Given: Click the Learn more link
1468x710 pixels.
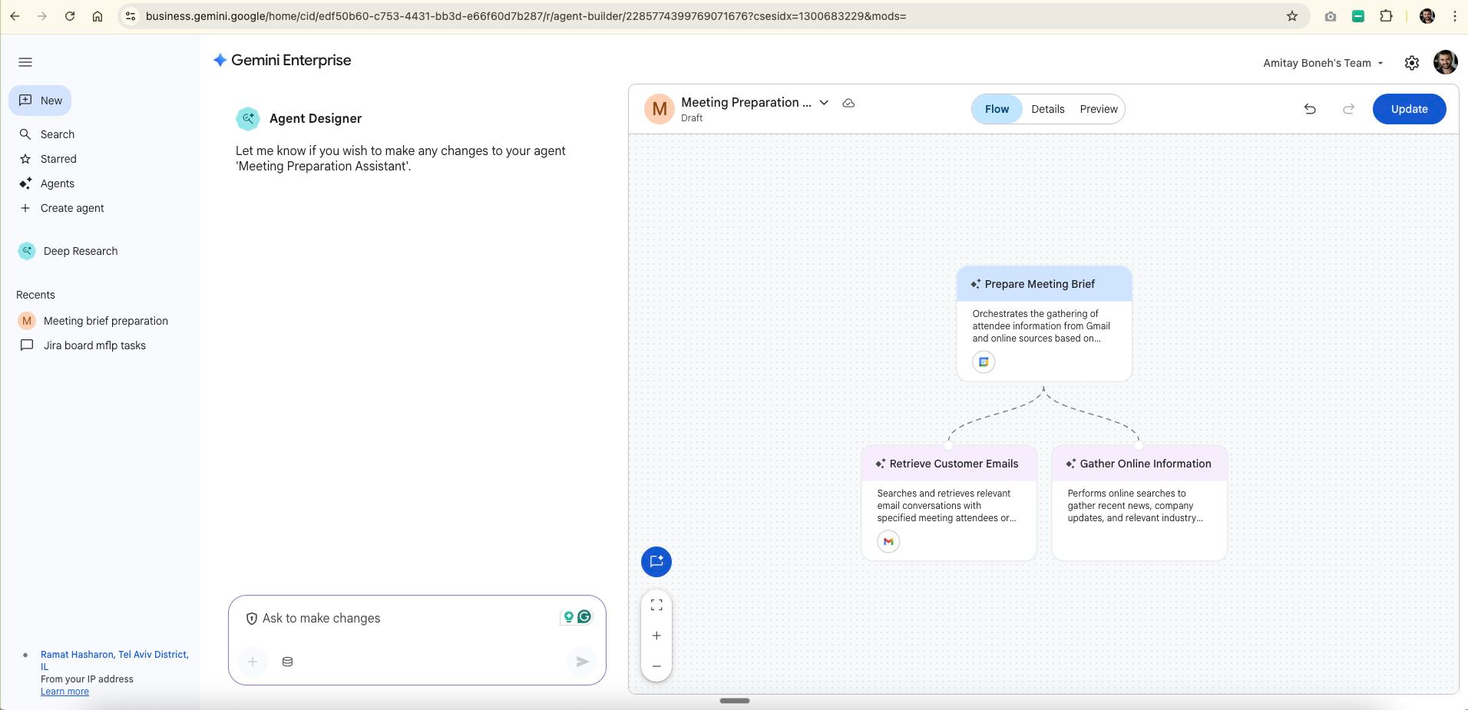Looking at the screenshot, I should coord(64,692).
